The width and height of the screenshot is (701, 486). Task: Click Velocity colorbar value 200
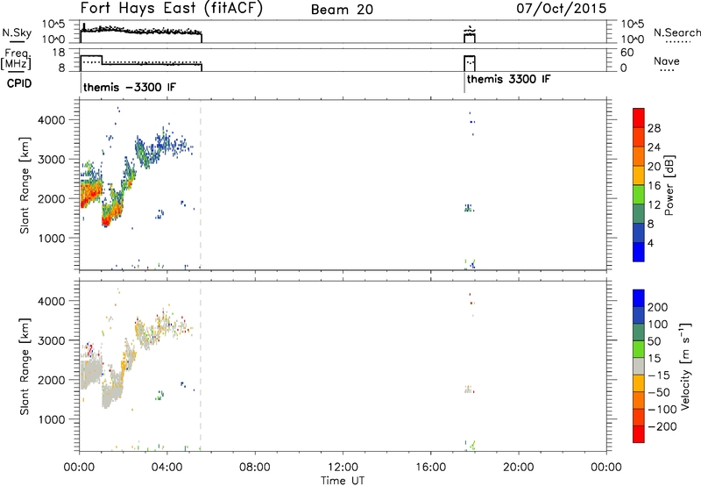pos(658,307)
